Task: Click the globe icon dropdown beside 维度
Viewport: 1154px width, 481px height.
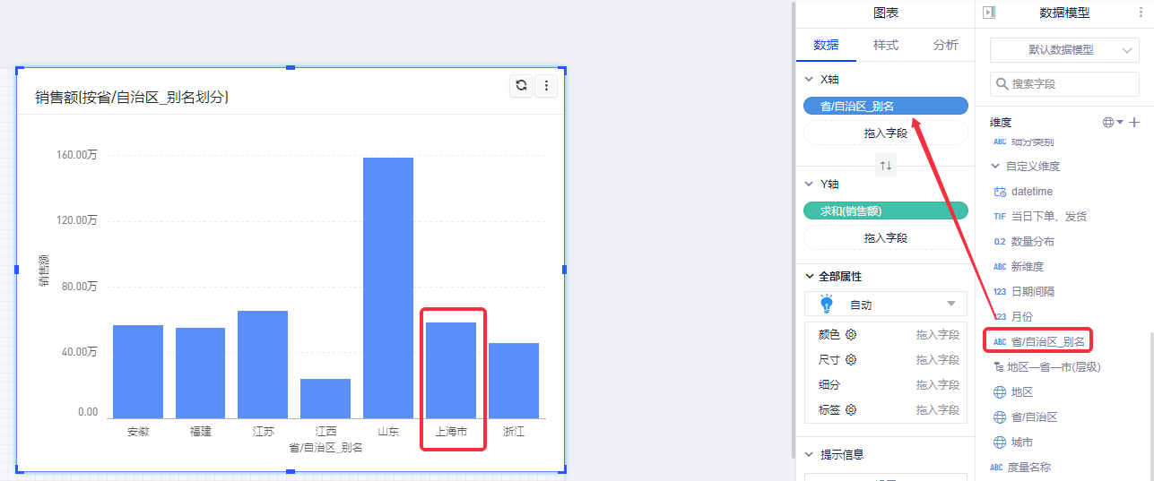Action: point(1112,123)
